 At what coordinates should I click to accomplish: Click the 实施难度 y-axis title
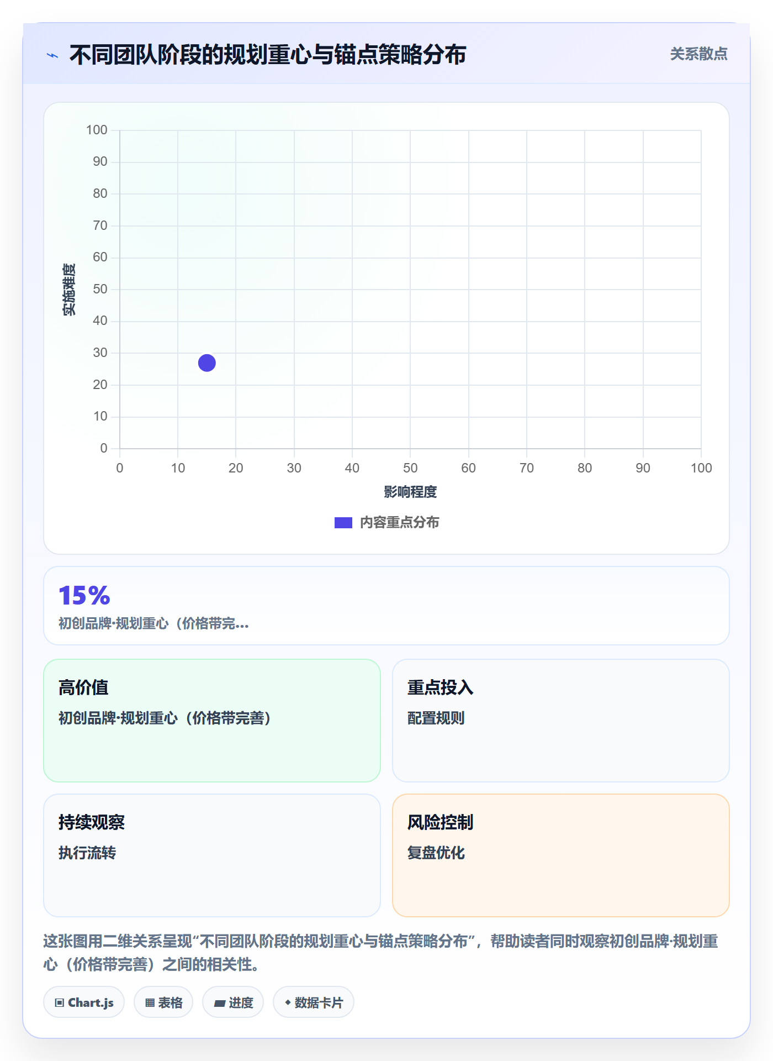pyautogui.click(x=69, y=290)
